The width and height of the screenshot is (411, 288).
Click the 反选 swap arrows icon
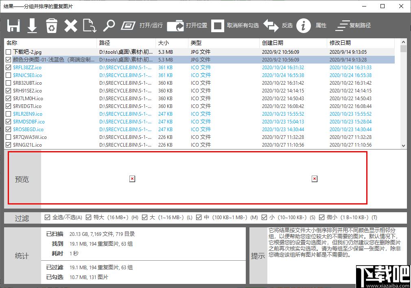click(x=271, y=25)
